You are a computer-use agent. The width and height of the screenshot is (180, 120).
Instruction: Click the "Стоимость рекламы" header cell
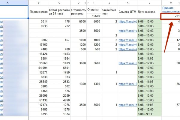(79, 12)
